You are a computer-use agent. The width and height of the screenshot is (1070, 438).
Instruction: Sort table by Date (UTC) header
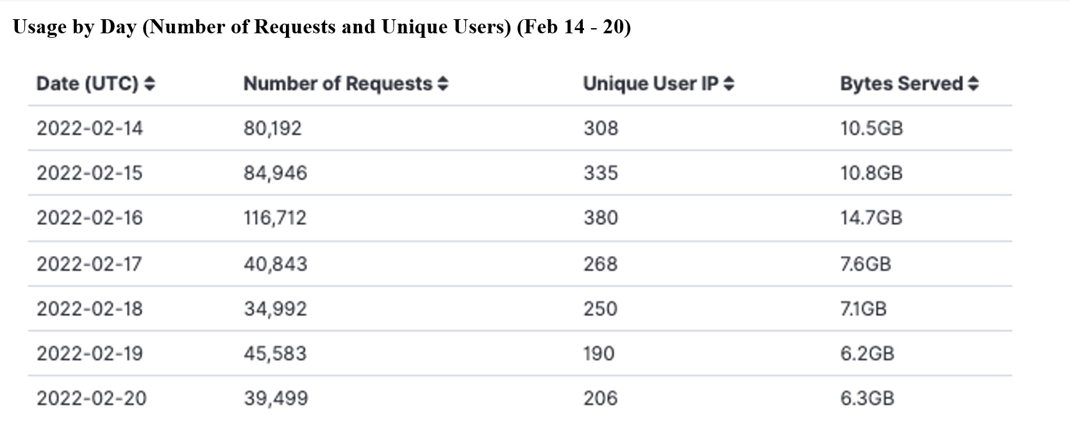point(87,84)
